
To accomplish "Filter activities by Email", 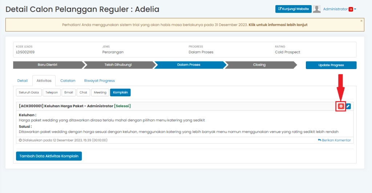I will coord(69,92).
